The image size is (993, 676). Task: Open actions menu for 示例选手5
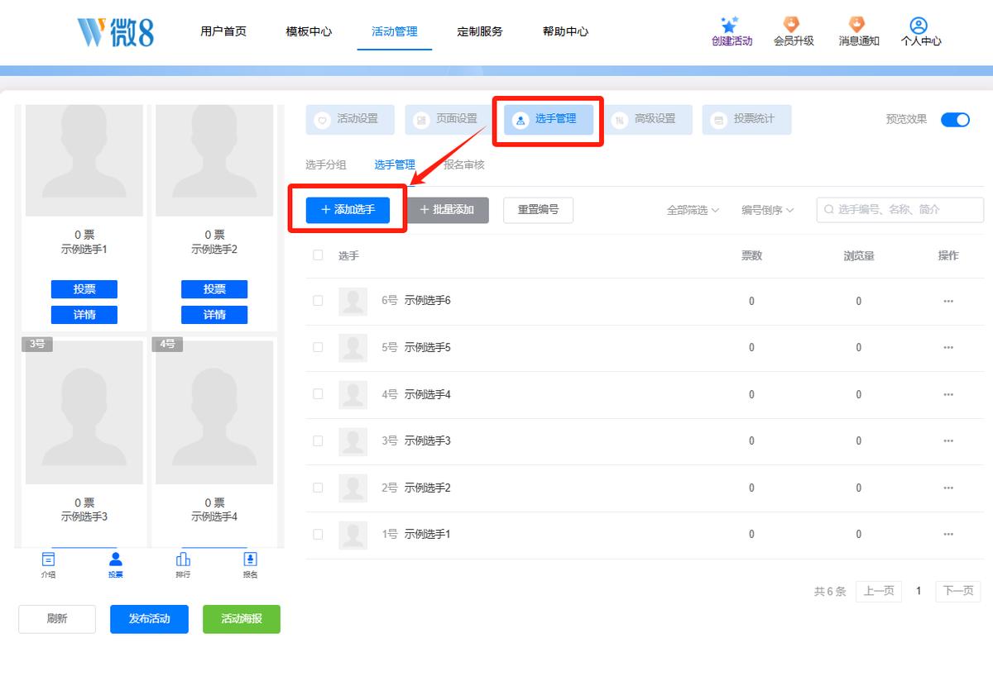click(948, 348)
